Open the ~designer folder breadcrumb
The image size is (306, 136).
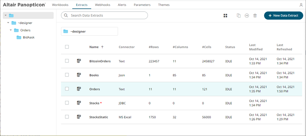pyautogui.click(x=89, y=31)
